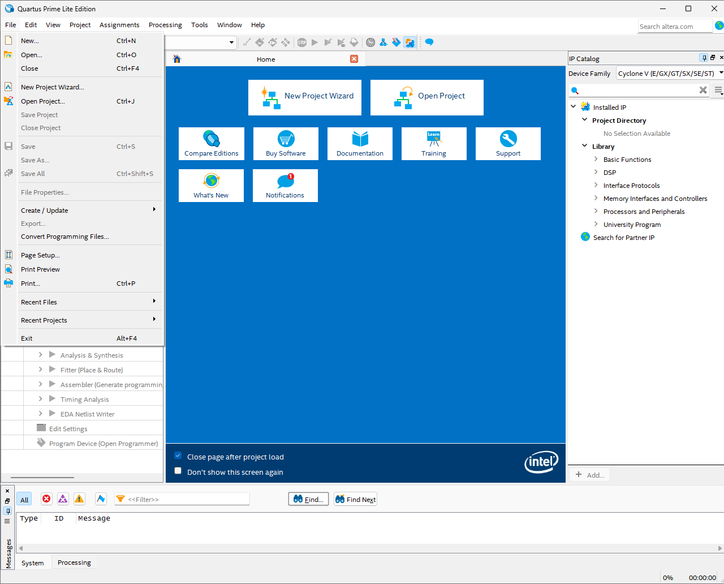Show critical warnings with purple triangle filter
The height and width of the screenshot is (584, 724).
pyautogui.click(x=63, y=499)
